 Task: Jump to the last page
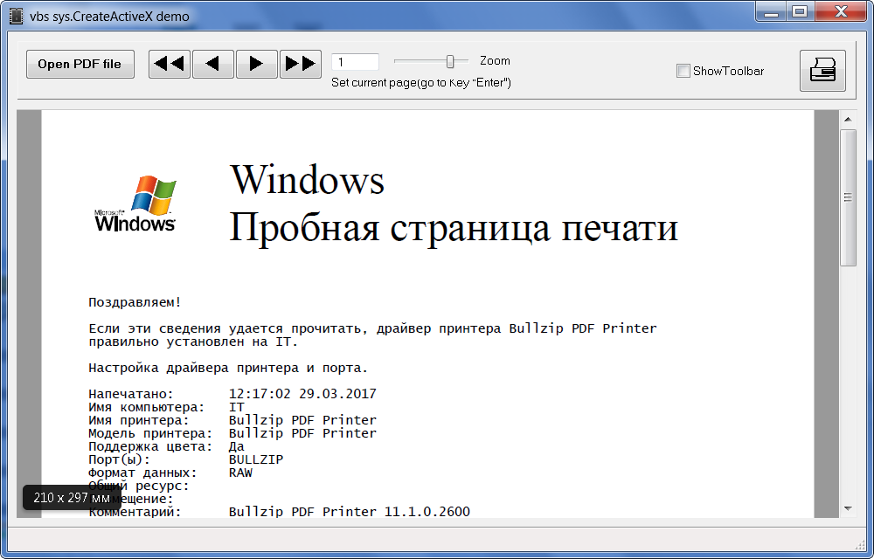pyautogui.click(x=301, y=64)
